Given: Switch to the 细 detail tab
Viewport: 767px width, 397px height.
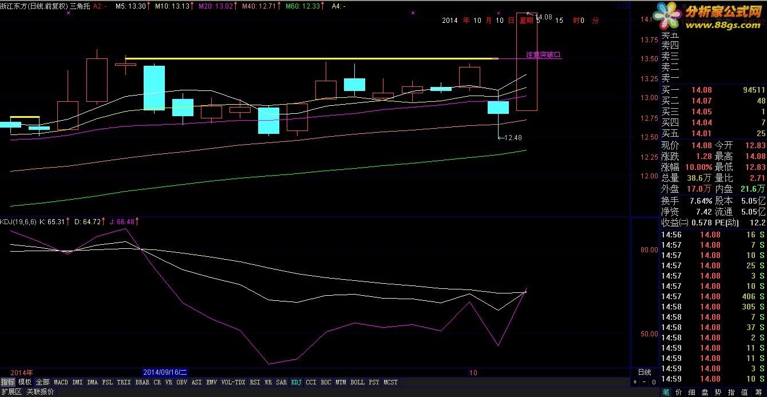Looking at the screenshot, I should (x=691, y=392).
